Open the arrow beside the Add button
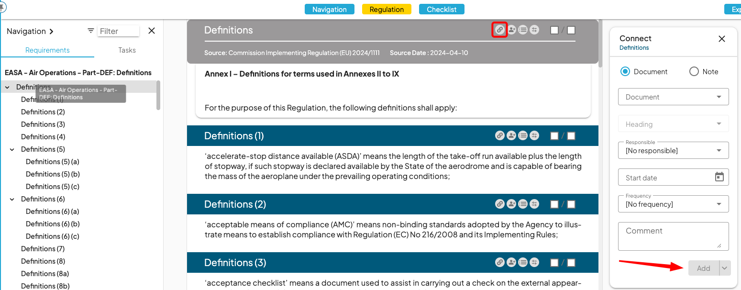Screen dimensions: 741x290 point(725,268)
